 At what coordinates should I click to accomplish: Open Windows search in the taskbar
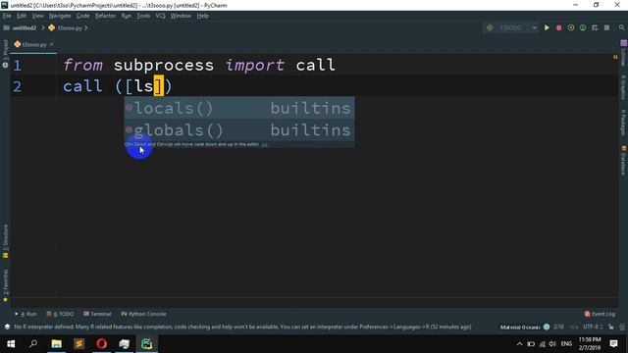33,344
